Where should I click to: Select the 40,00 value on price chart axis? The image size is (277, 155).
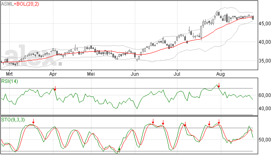coord(265,42)
